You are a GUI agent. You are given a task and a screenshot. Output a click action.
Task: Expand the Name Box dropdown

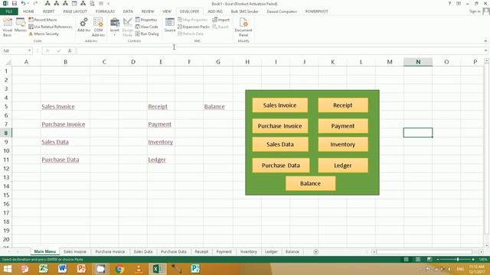tap(29, 50)
